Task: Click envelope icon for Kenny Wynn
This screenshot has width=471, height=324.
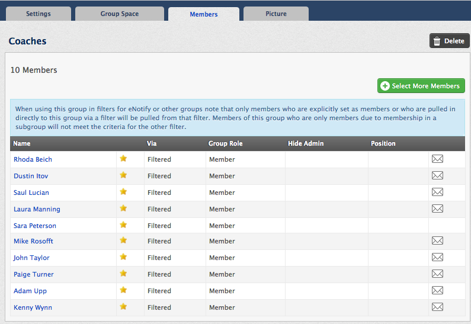Action: click(437, 307)
